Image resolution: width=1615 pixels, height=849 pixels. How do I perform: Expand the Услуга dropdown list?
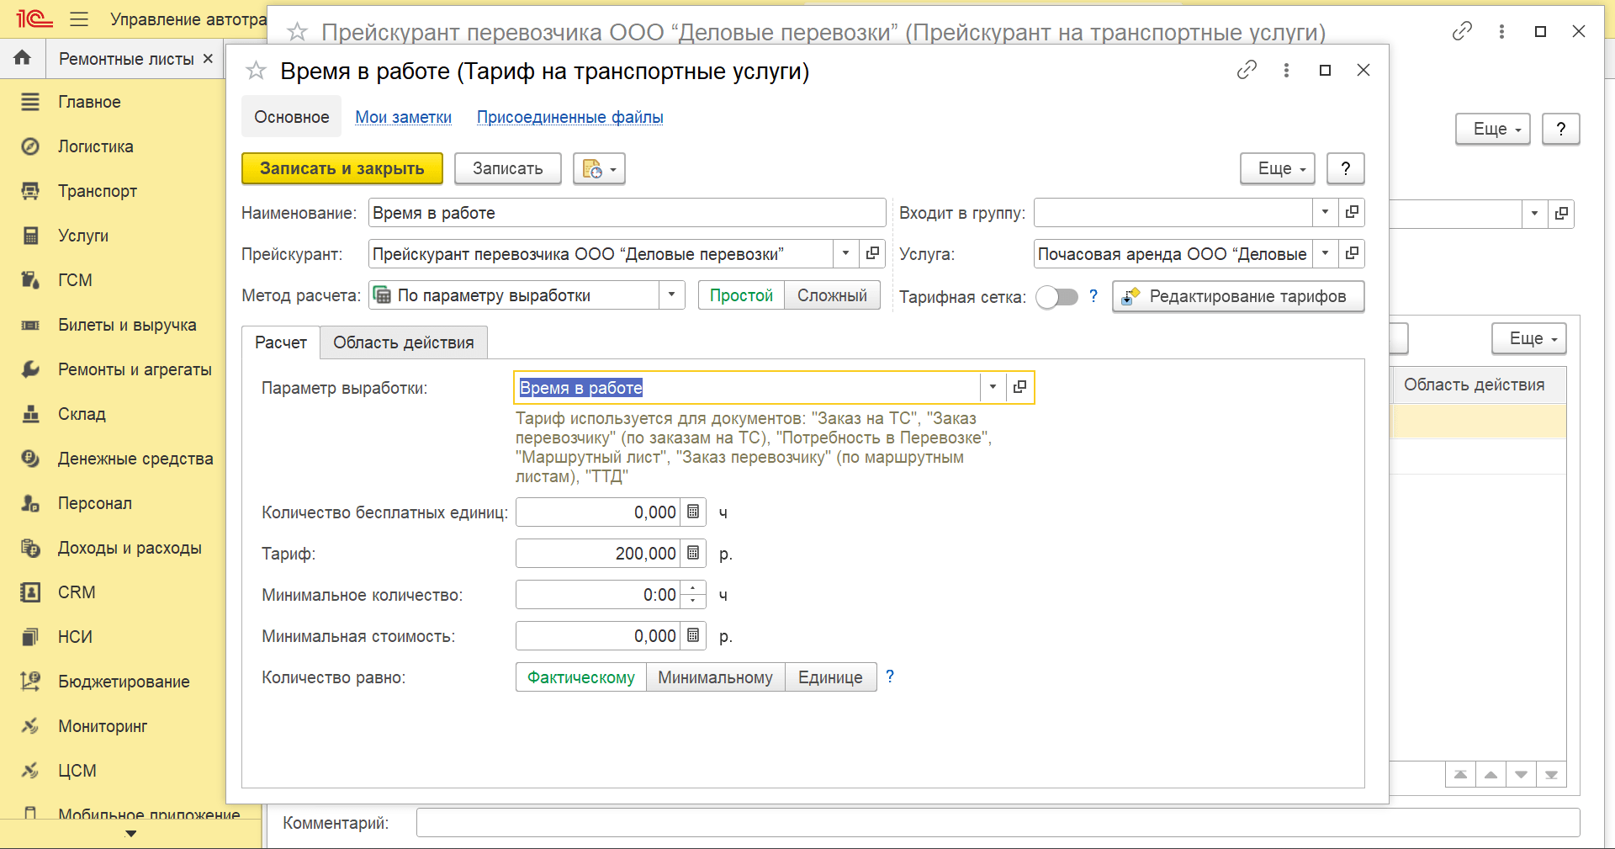(1325, 253)
